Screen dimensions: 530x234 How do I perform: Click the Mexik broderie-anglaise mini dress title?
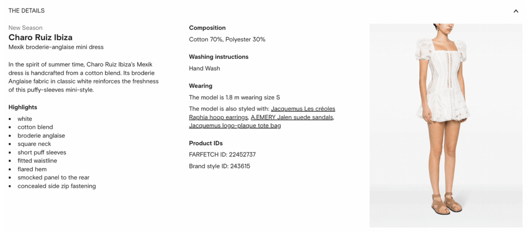click(x=56, y=47)
